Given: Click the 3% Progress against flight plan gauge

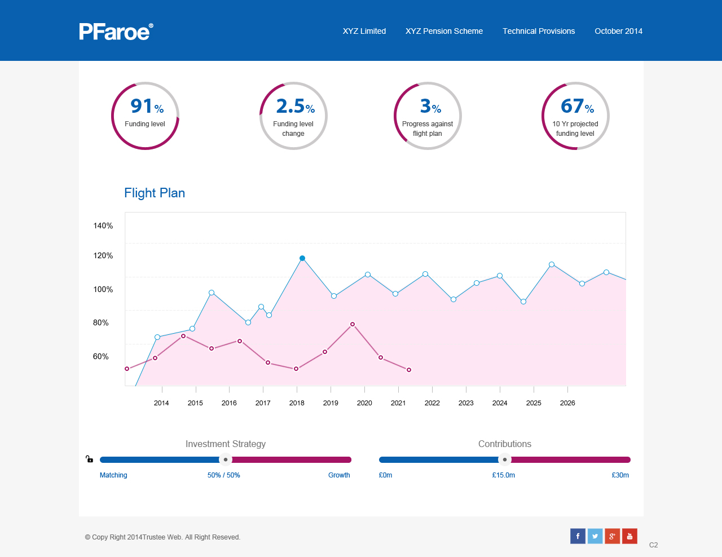Looking at the screenshot, I should (x=428, y=116).
